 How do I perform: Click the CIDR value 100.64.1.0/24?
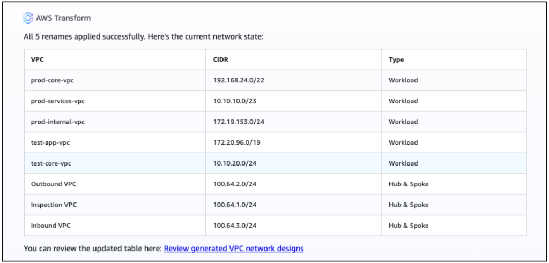coord(235,205)
